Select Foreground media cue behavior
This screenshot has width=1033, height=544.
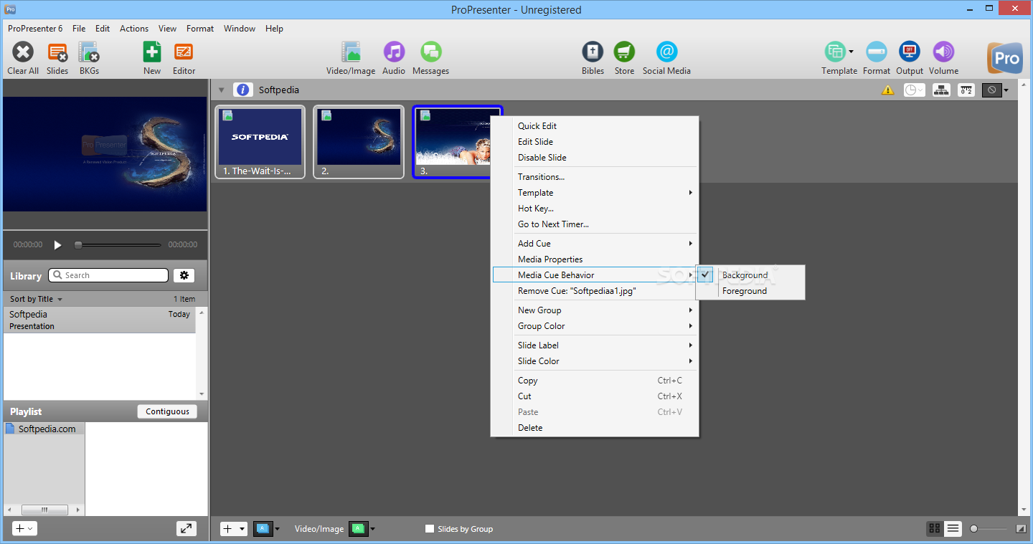point(744,291)
